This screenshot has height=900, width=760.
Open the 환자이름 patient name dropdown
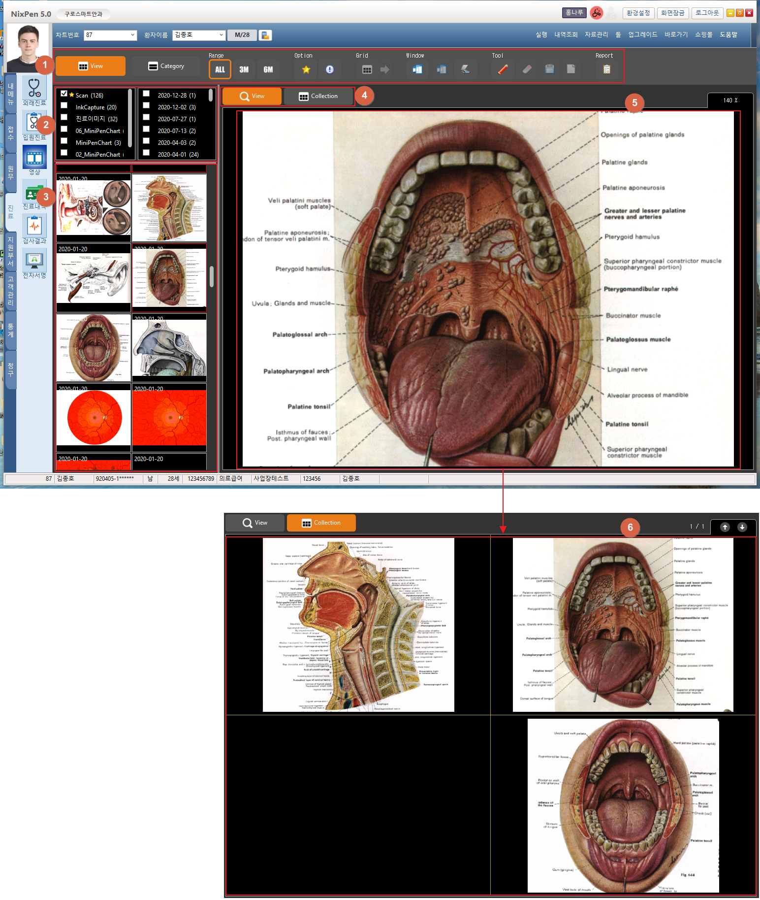221,35
